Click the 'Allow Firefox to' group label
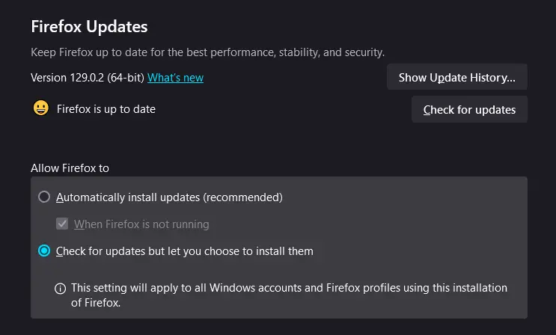The height and width of the screenshot is (335, 556). (70, 168)
